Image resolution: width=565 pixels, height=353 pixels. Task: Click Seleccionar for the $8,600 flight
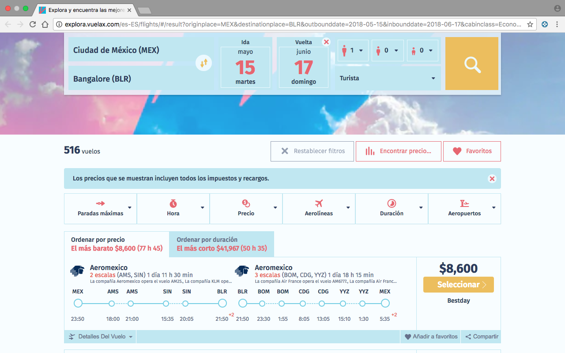459,285
